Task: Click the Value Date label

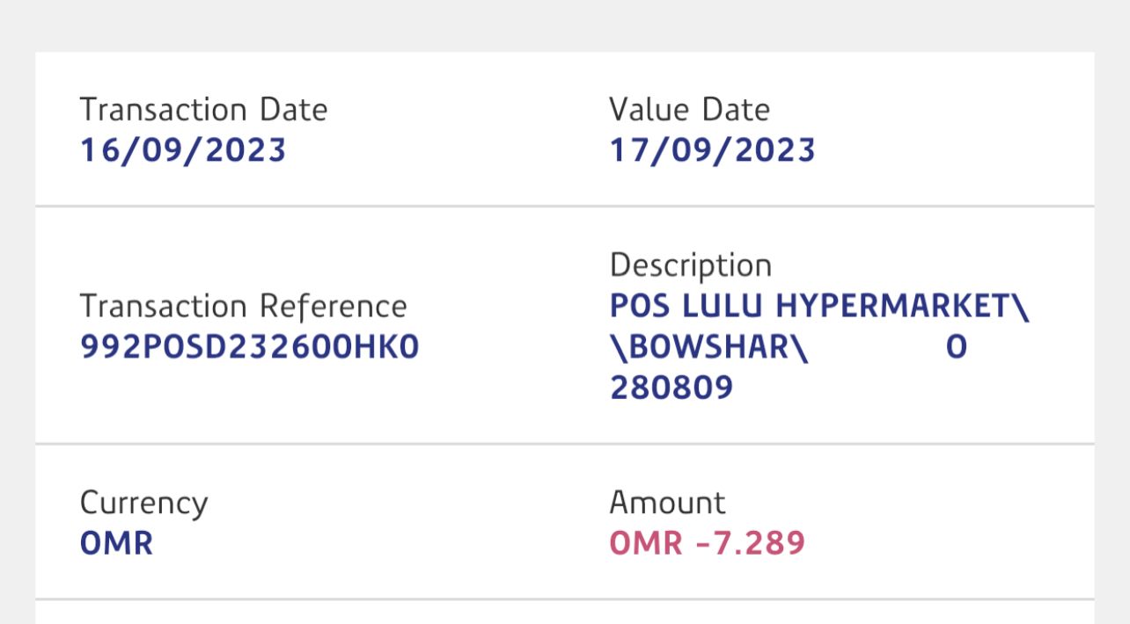Action: [689, 110]
